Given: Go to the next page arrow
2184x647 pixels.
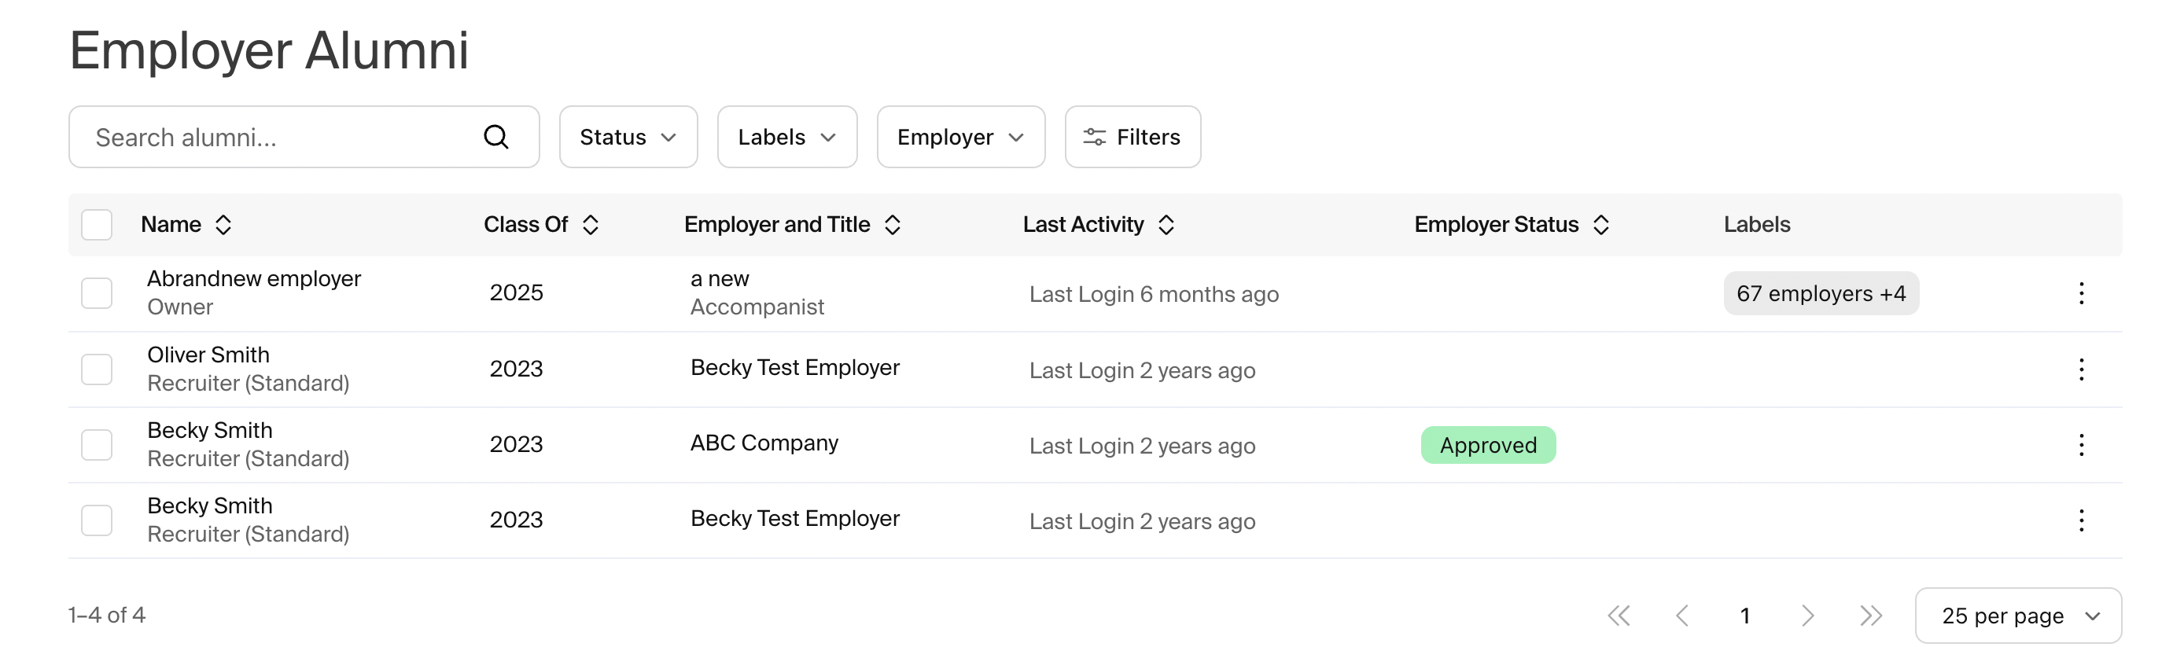Looking at the screenshot, I should [x=1807, y=615].
